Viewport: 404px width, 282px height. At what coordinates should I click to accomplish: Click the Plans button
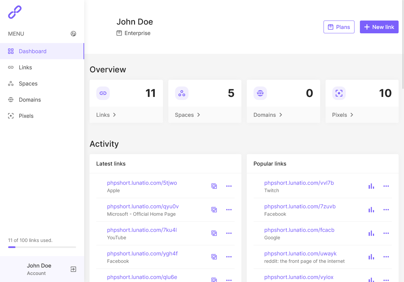point(339,27)
